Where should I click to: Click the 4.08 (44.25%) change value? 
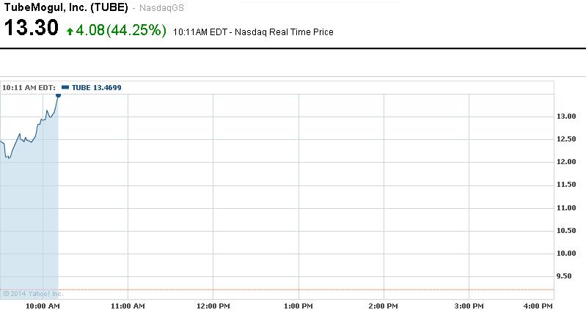[x=121, y=31]
